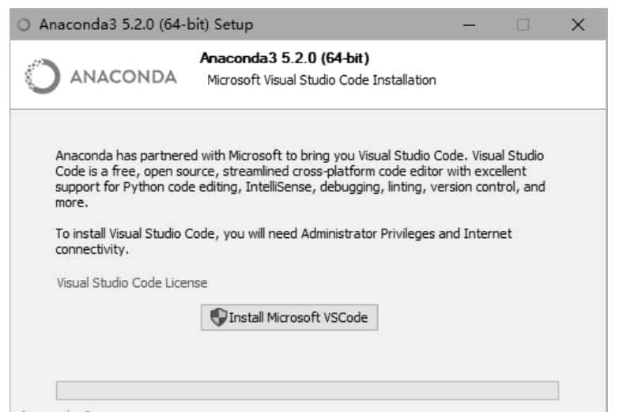The image size is (619, 412).
Task: Close the Anaconda3 setup window
Action: pyautogui.click(x=577, y=25)
